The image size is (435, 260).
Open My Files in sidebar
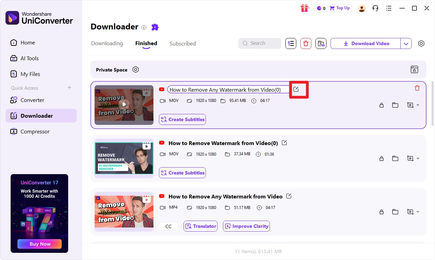coord(41,74)
